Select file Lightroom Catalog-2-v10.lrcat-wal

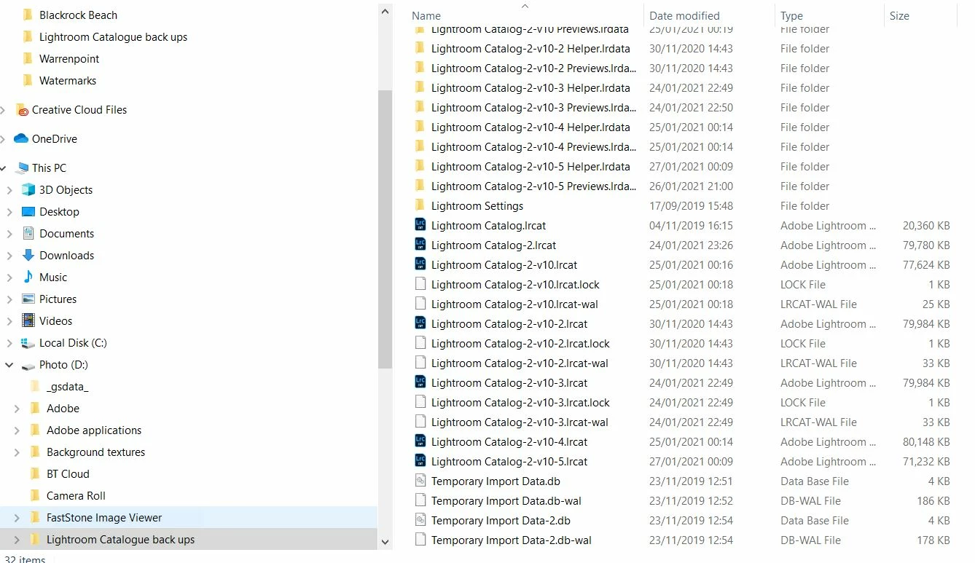coord(514,304)
